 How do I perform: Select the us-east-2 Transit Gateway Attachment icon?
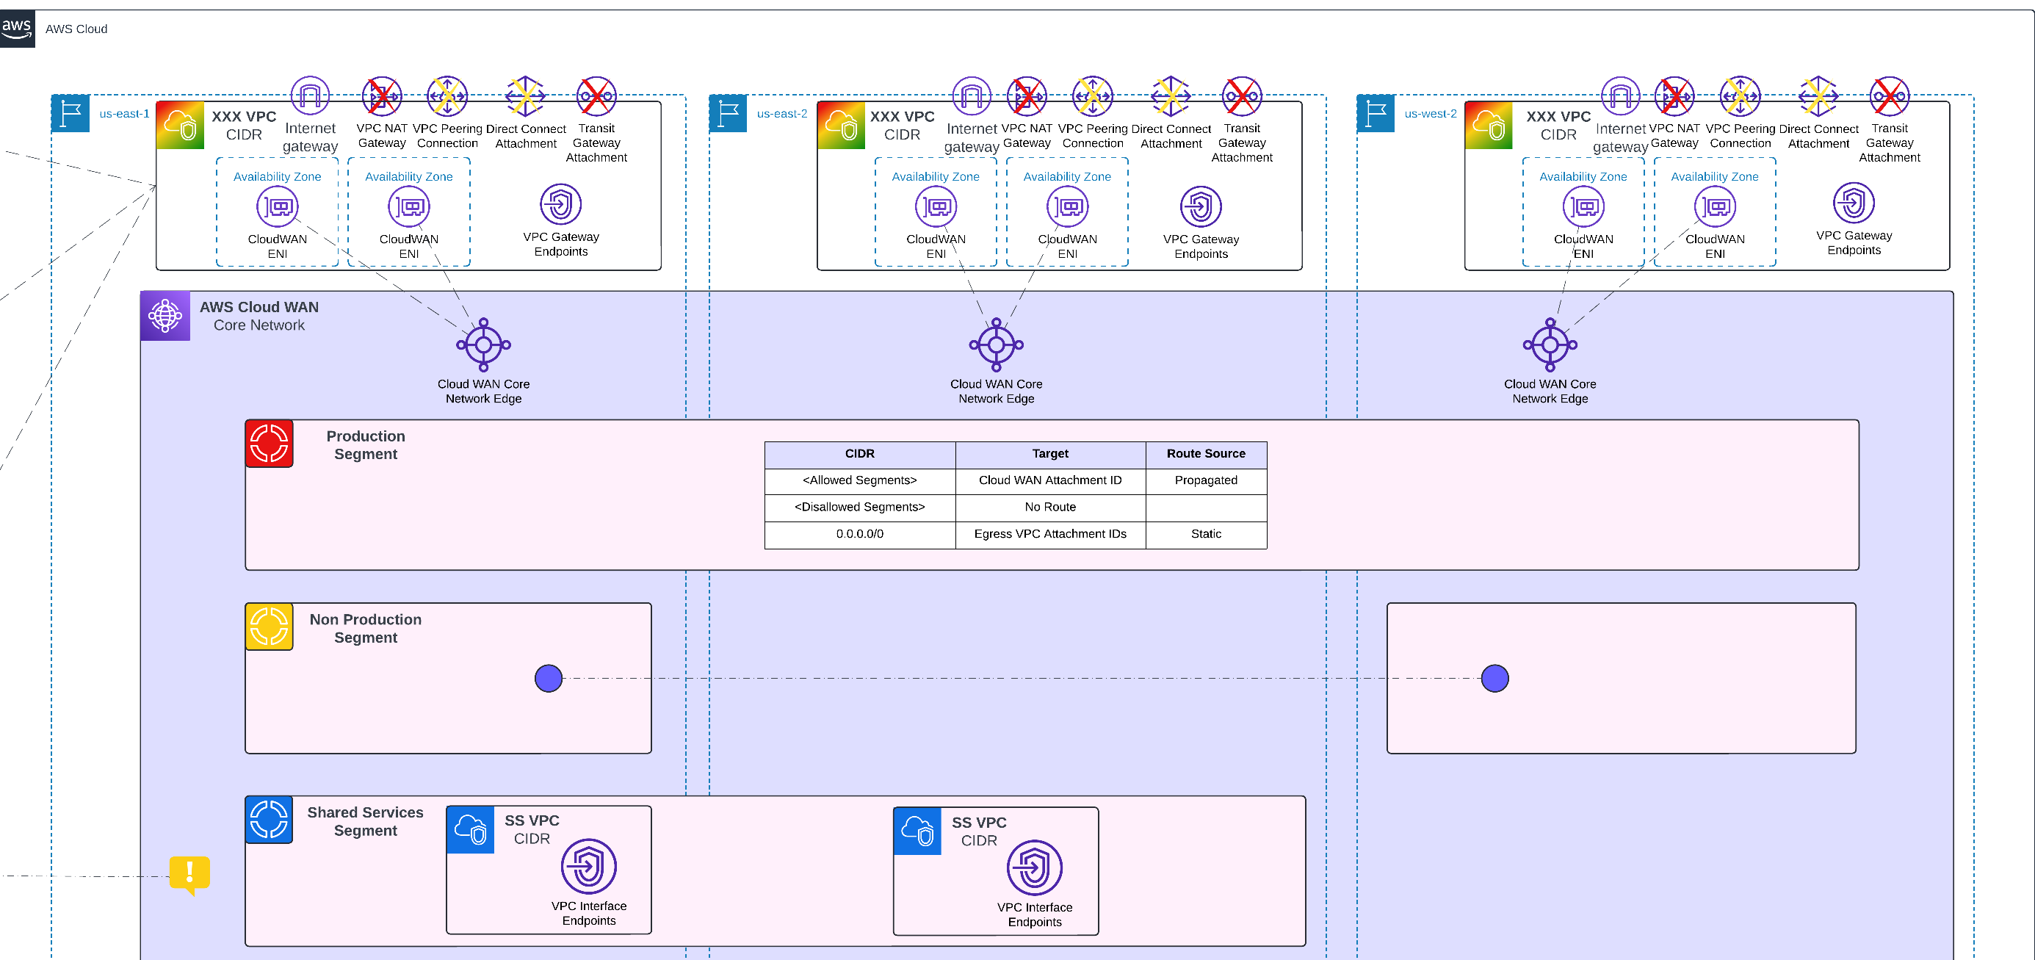point(1242,96)
